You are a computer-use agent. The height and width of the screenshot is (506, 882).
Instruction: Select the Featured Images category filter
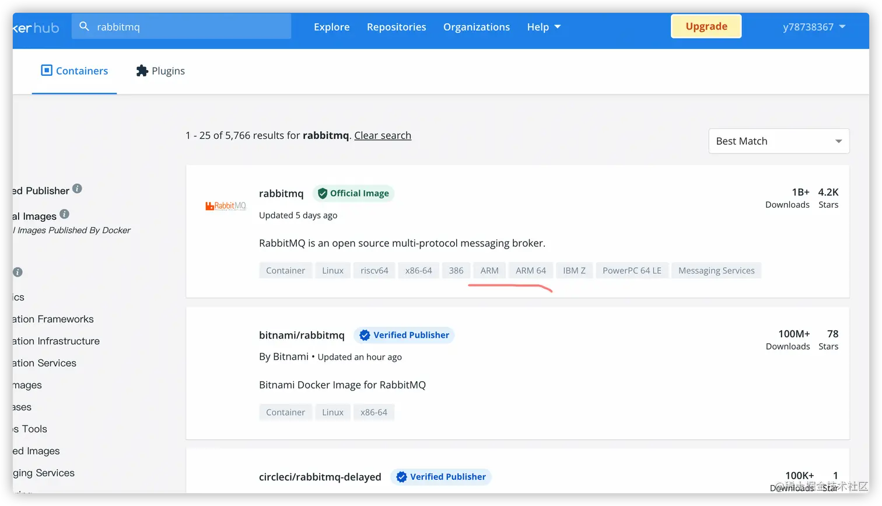pos(36,451)
